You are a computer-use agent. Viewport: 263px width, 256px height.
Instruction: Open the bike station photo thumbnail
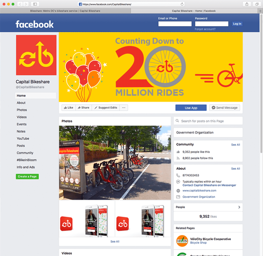click(x=115, y=162)
